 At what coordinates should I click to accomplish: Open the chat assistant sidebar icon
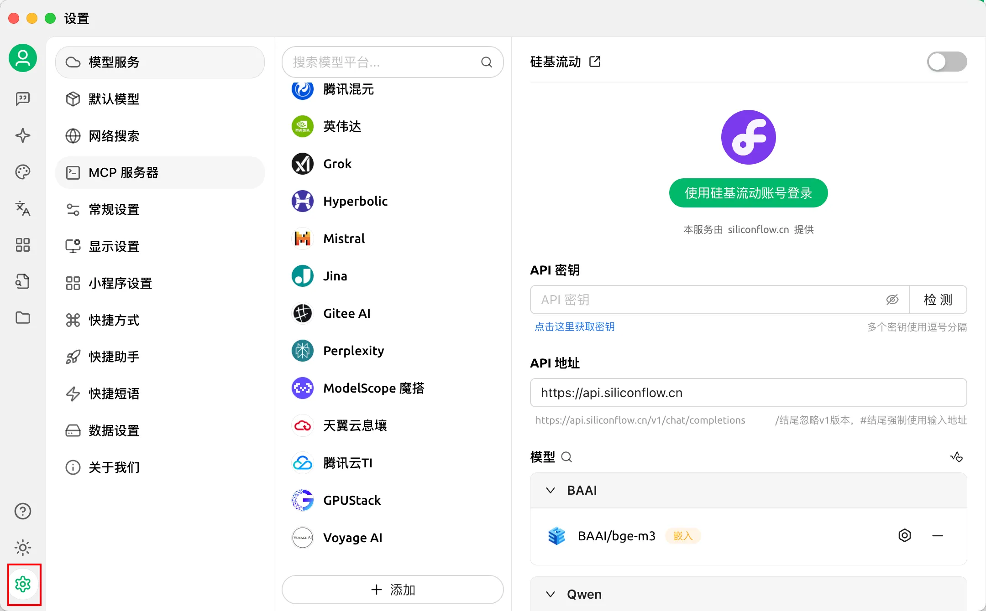click(23, 98)
